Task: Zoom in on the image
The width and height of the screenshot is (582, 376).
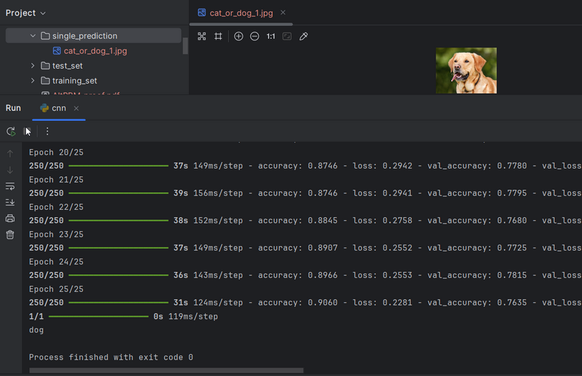Action: [x=238, y=36]
